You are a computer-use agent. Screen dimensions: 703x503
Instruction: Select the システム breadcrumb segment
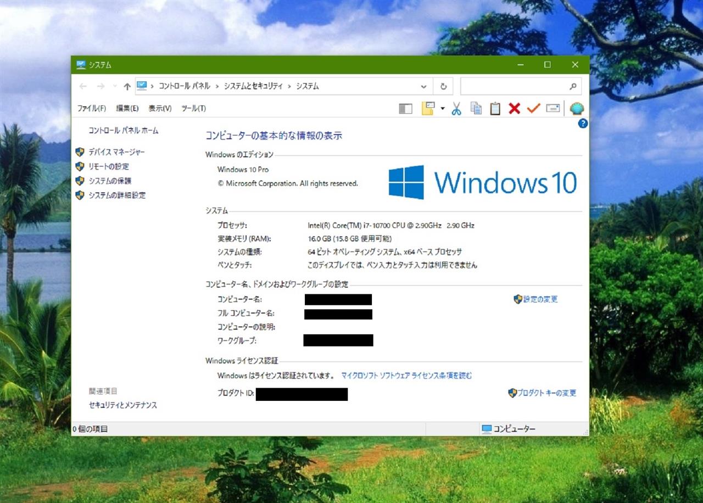pyautogui.click(x=308, y=86)
